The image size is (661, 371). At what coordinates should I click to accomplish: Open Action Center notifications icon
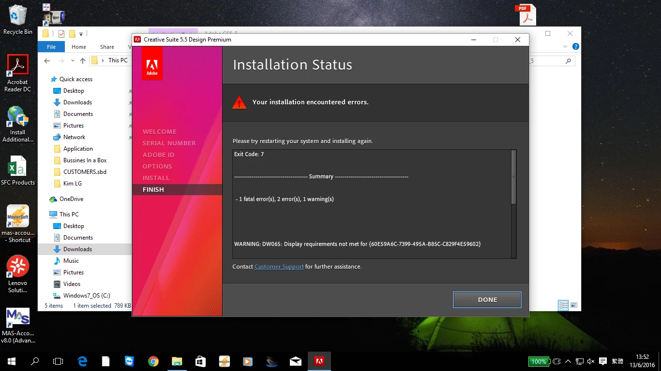tap(603, 361)
